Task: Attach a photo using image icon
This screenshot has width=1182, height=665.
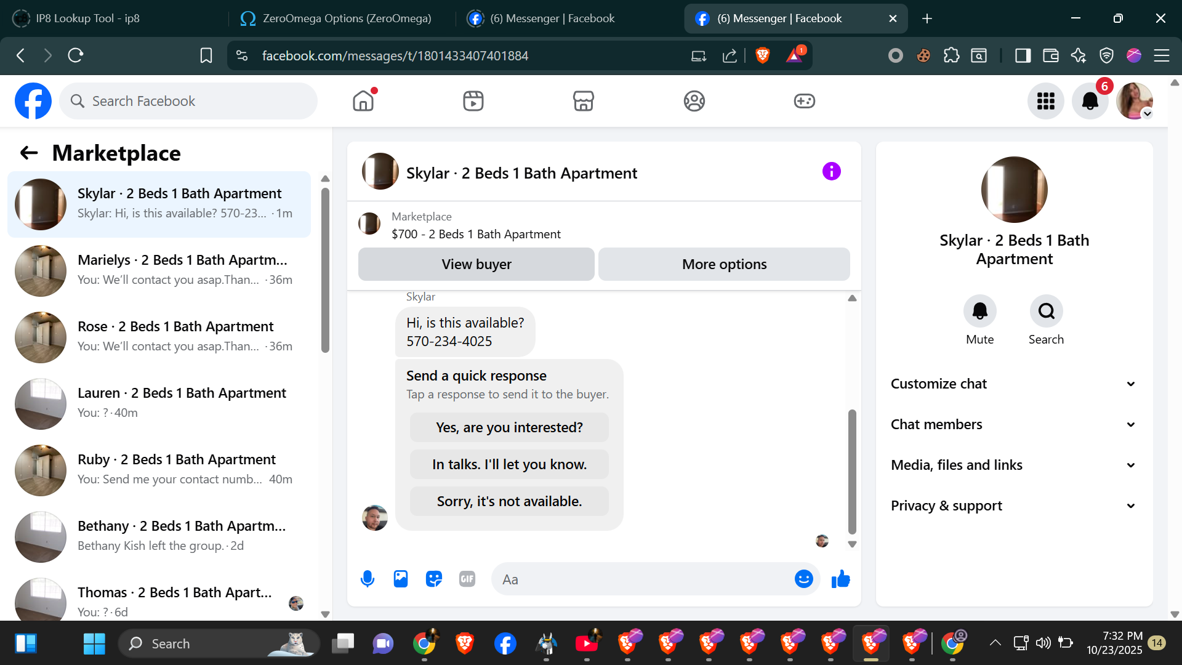Action: [x=401, y=579]
